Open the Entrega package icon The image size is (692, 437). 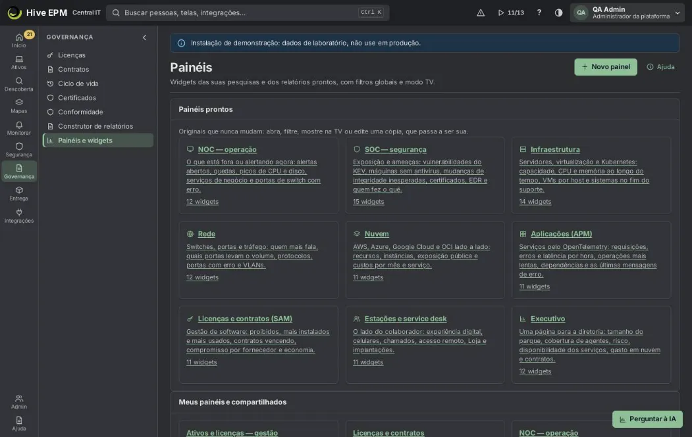click(x=19, y=193)
